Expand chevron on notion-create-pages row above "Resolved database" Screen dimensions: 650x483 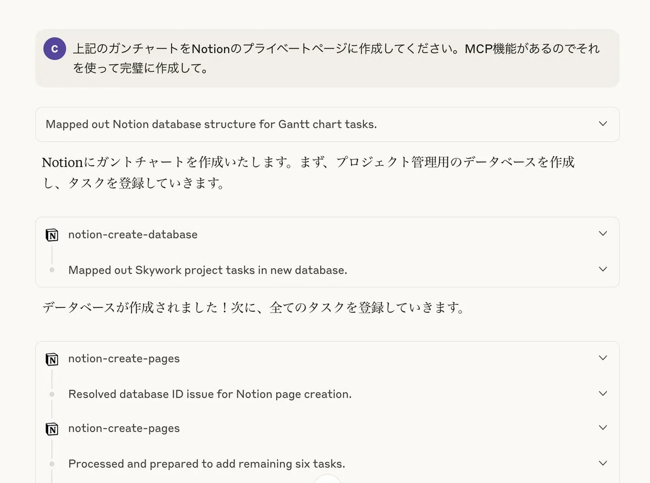[603, 358]
